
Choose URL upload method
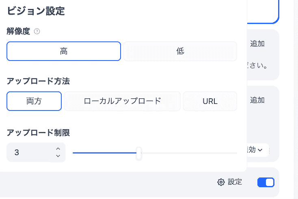click(x=210, y=101)
